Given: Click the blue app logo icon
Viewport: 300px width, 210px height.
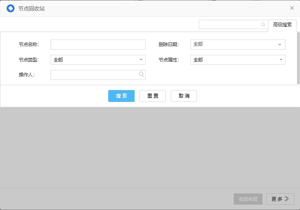Looking at the screenshot, I should [11, 8].
